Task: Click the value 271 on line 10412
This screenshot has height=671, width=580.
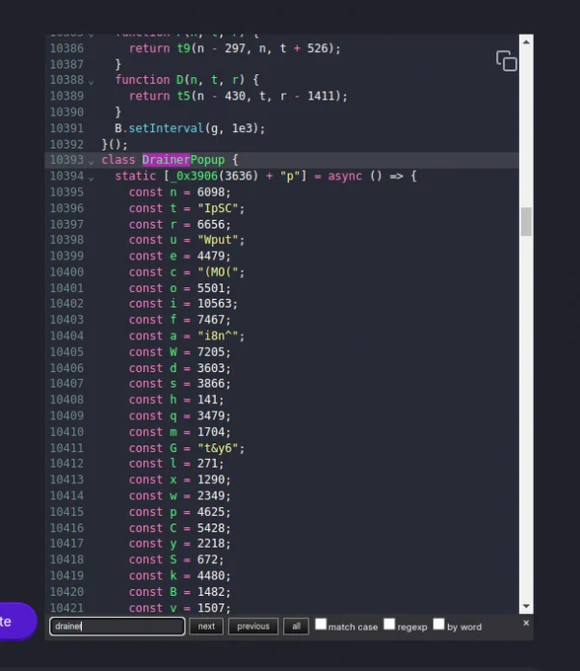Action: tap(207, 464)
